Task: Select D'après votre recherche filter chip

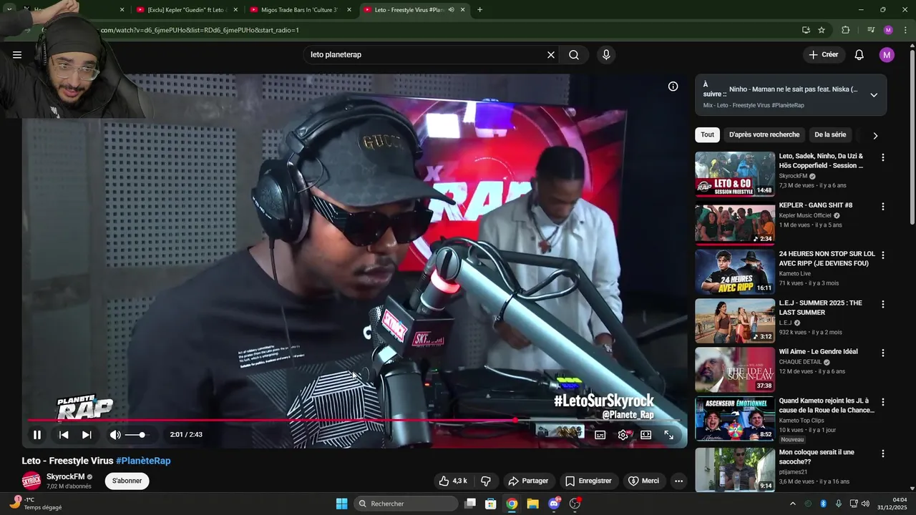Action: tap(764, 134)
